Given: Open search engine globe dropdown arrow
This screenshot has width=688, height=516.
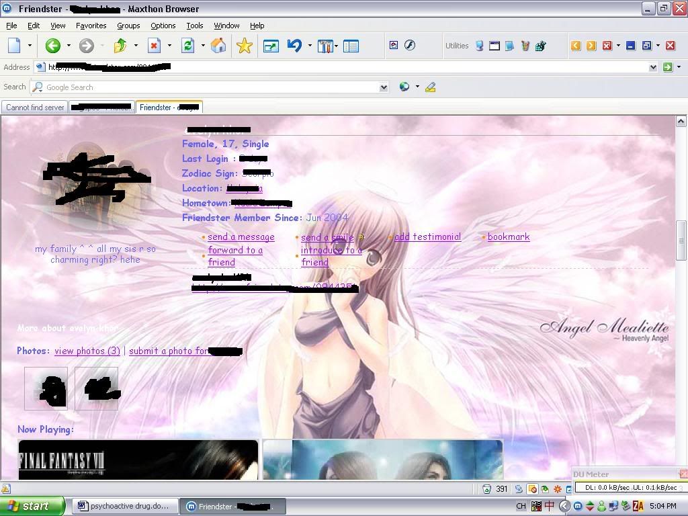Looking at the screenshot, I should (417, 87).
